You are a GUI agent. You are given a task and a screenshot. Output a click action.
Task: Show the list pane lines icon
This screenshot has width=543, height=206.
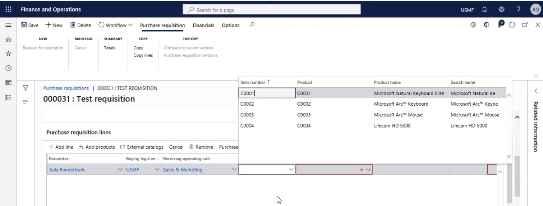pos(25,102)
